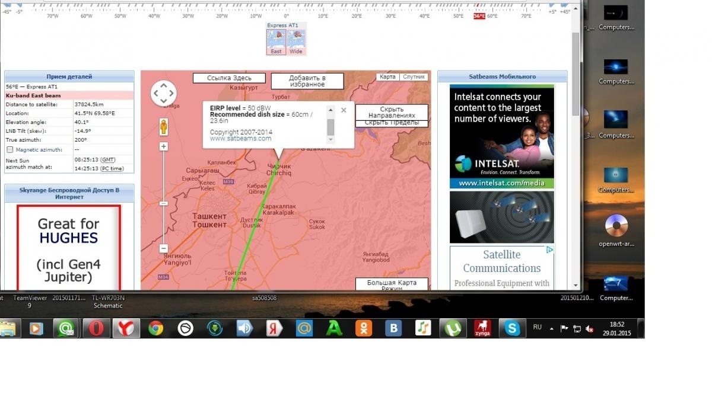Click the AdChoices icon on Satellite ad
This screenshot has width=712, height=400.
[x=549, y=250]
